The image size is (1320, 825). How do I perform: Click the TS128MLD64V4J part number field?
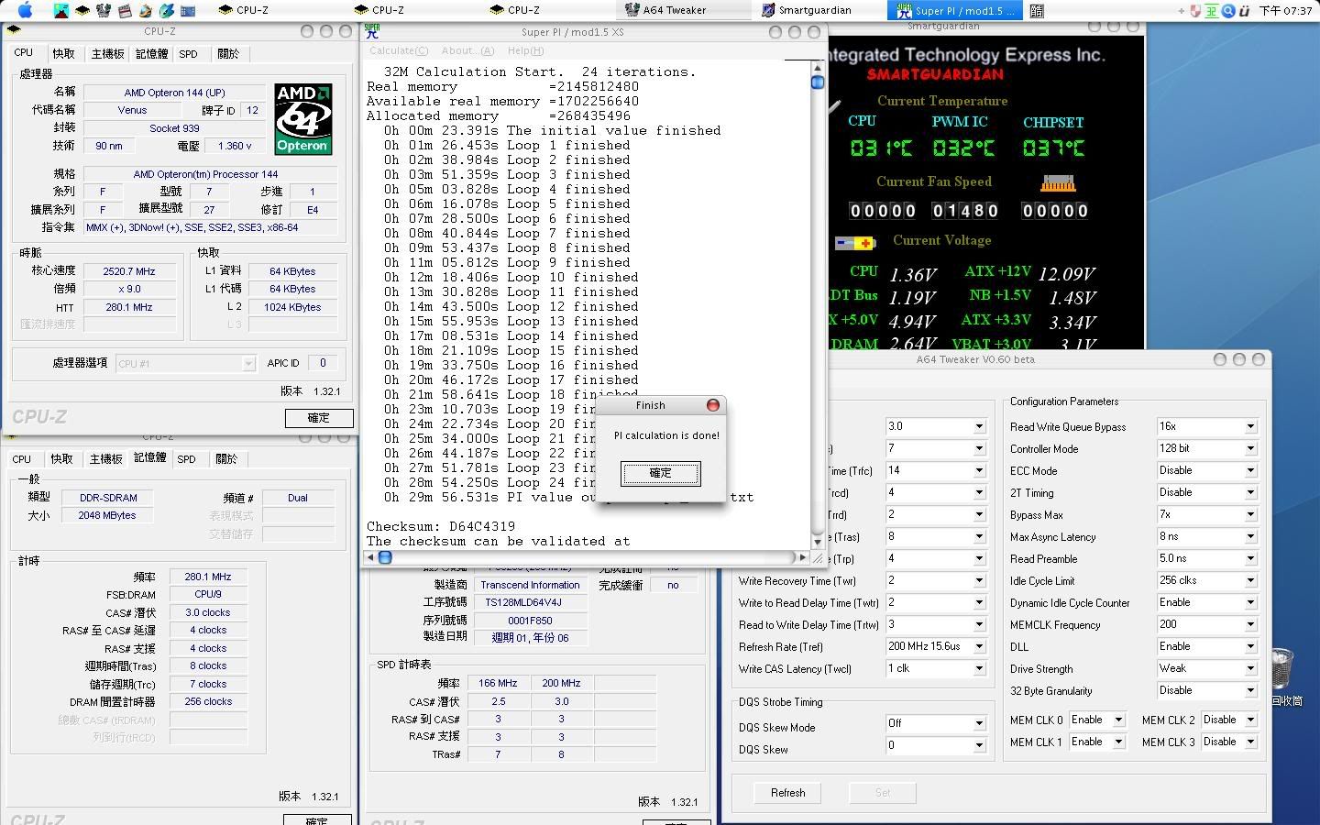tap(530, 603)
